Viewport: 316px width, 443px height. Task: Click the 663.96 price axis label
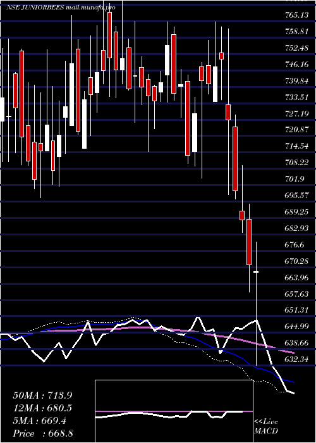coord(296,278)
